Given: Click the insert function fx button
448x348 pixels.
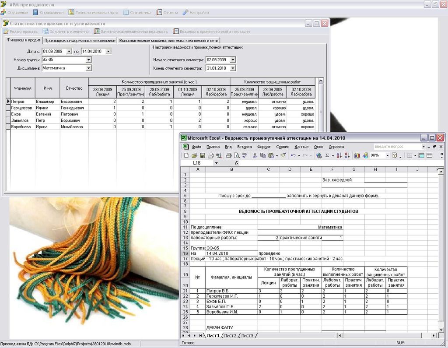Looking at the screenshot, I should [237, 163].
